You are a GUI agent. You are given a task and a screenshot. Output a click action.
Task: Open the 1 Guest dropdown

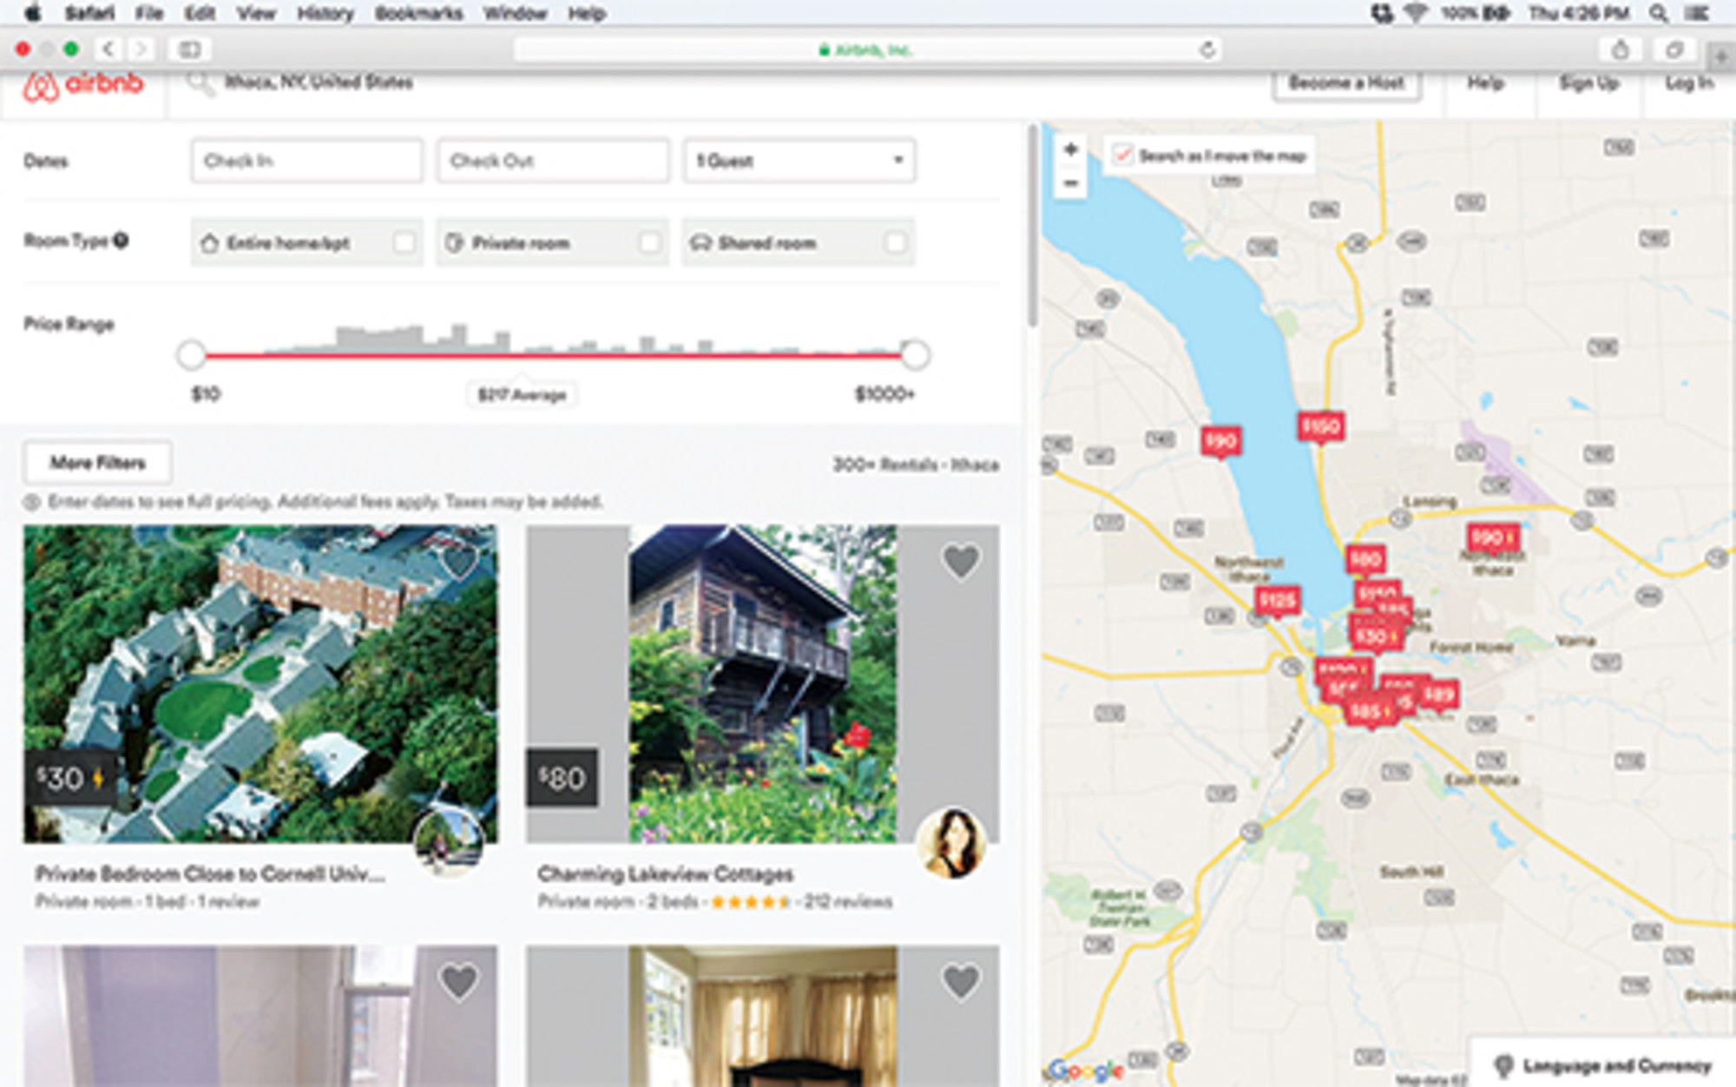tap(799, 161)
